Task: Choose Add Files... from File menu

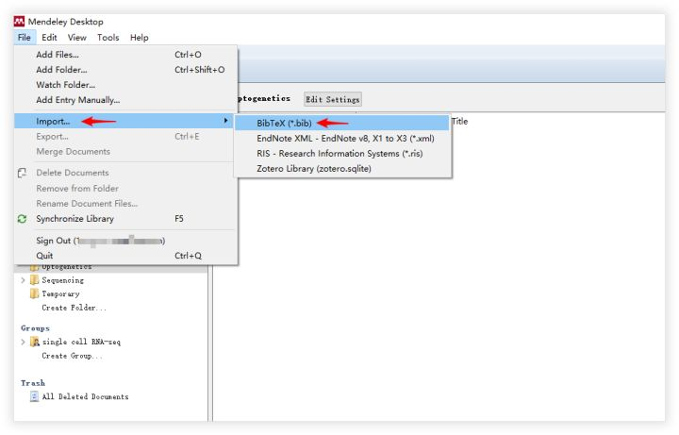Action: click(126, 55)
